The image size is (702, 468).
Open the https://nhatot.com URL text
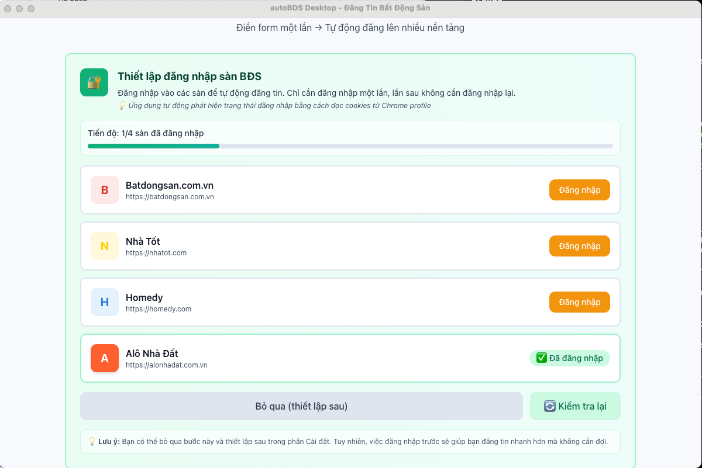(x=156, y=253)
